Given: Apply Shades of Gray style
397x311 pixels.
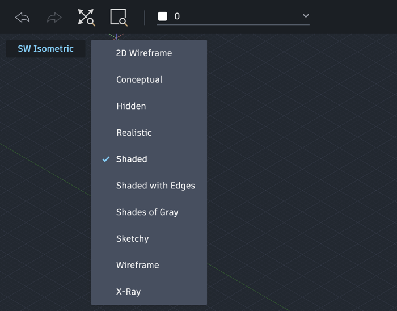Looking at the screenshot, I should click(147, 212).
